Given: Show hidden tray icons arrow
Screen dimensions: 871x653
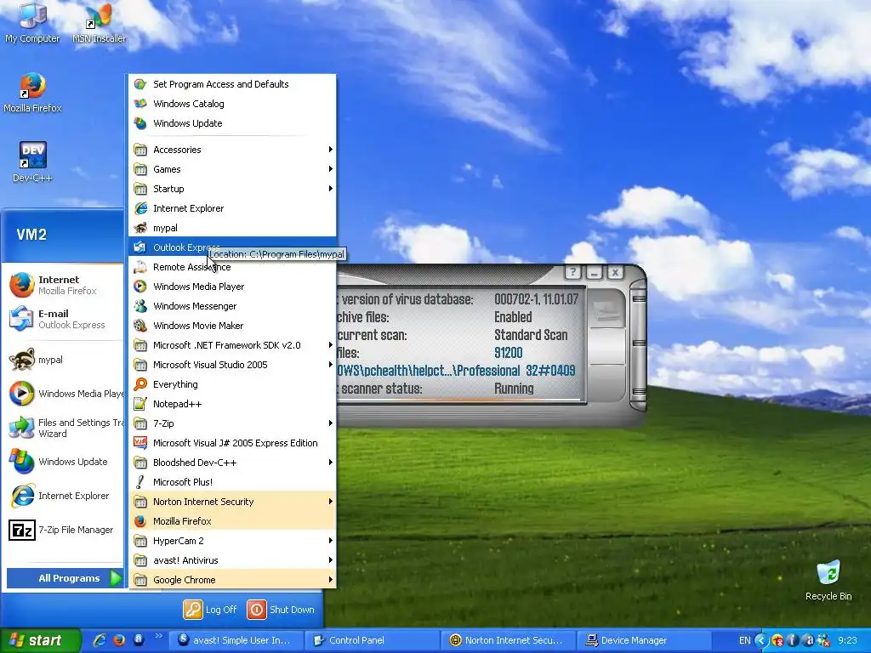Looking at the screenshot, I should [761, 640].
